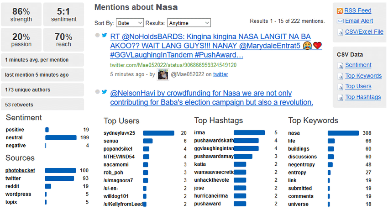Click the orange RSS Feed icon
The image size is (388, 210).
[340, 10]
